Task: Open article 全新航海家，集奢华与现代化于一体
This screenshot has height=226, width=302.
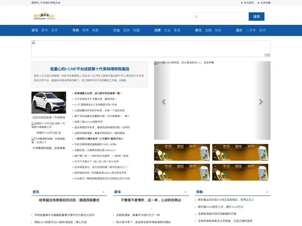Action: [138, 215]
